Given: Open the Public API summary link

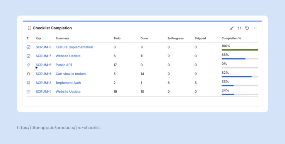Looking at the screenshot, I should (x=64, y=65).
